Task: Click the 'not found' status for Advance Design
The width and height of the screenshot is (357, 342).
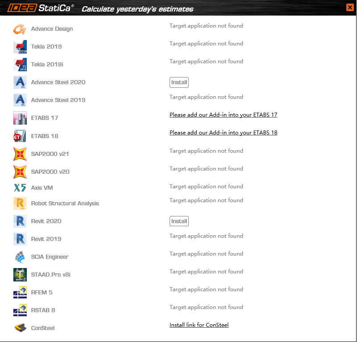Action: click(x=206, y=26)
